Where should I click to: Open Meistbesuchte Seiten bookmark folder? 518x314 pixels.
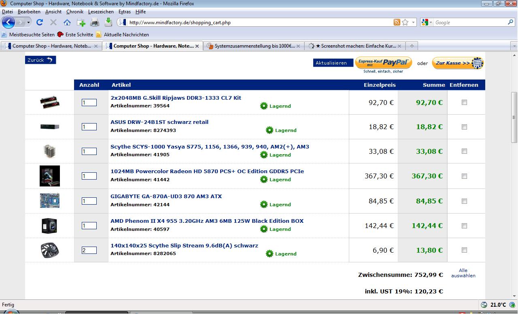point(28,35)
